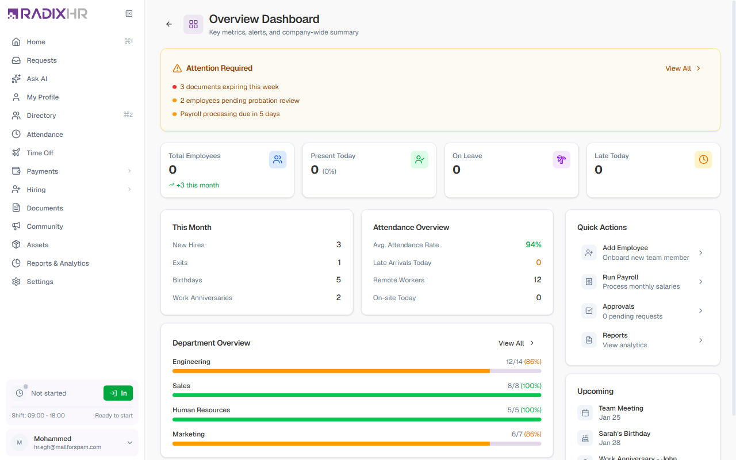Click the Approvals checkbox icon
736x460 pixels.
(x=589, y=311)
